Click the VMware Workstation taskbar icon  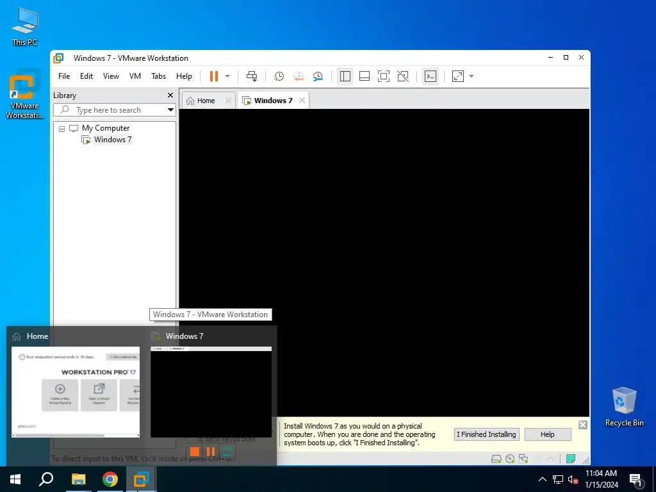point(142,479)
